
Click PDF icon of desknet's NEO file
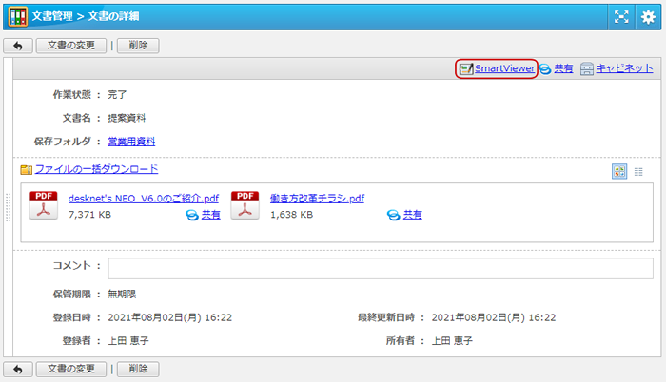pyautogui.click(x=44, y=205)
